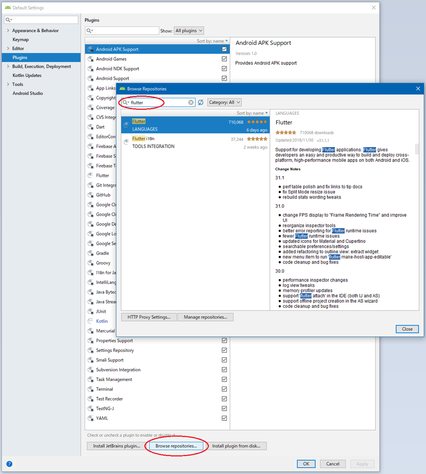Toggle the Properties Support checkbox
Image resolution: width=426 pixels, height=474 pixels.
(x=224, y=341)
